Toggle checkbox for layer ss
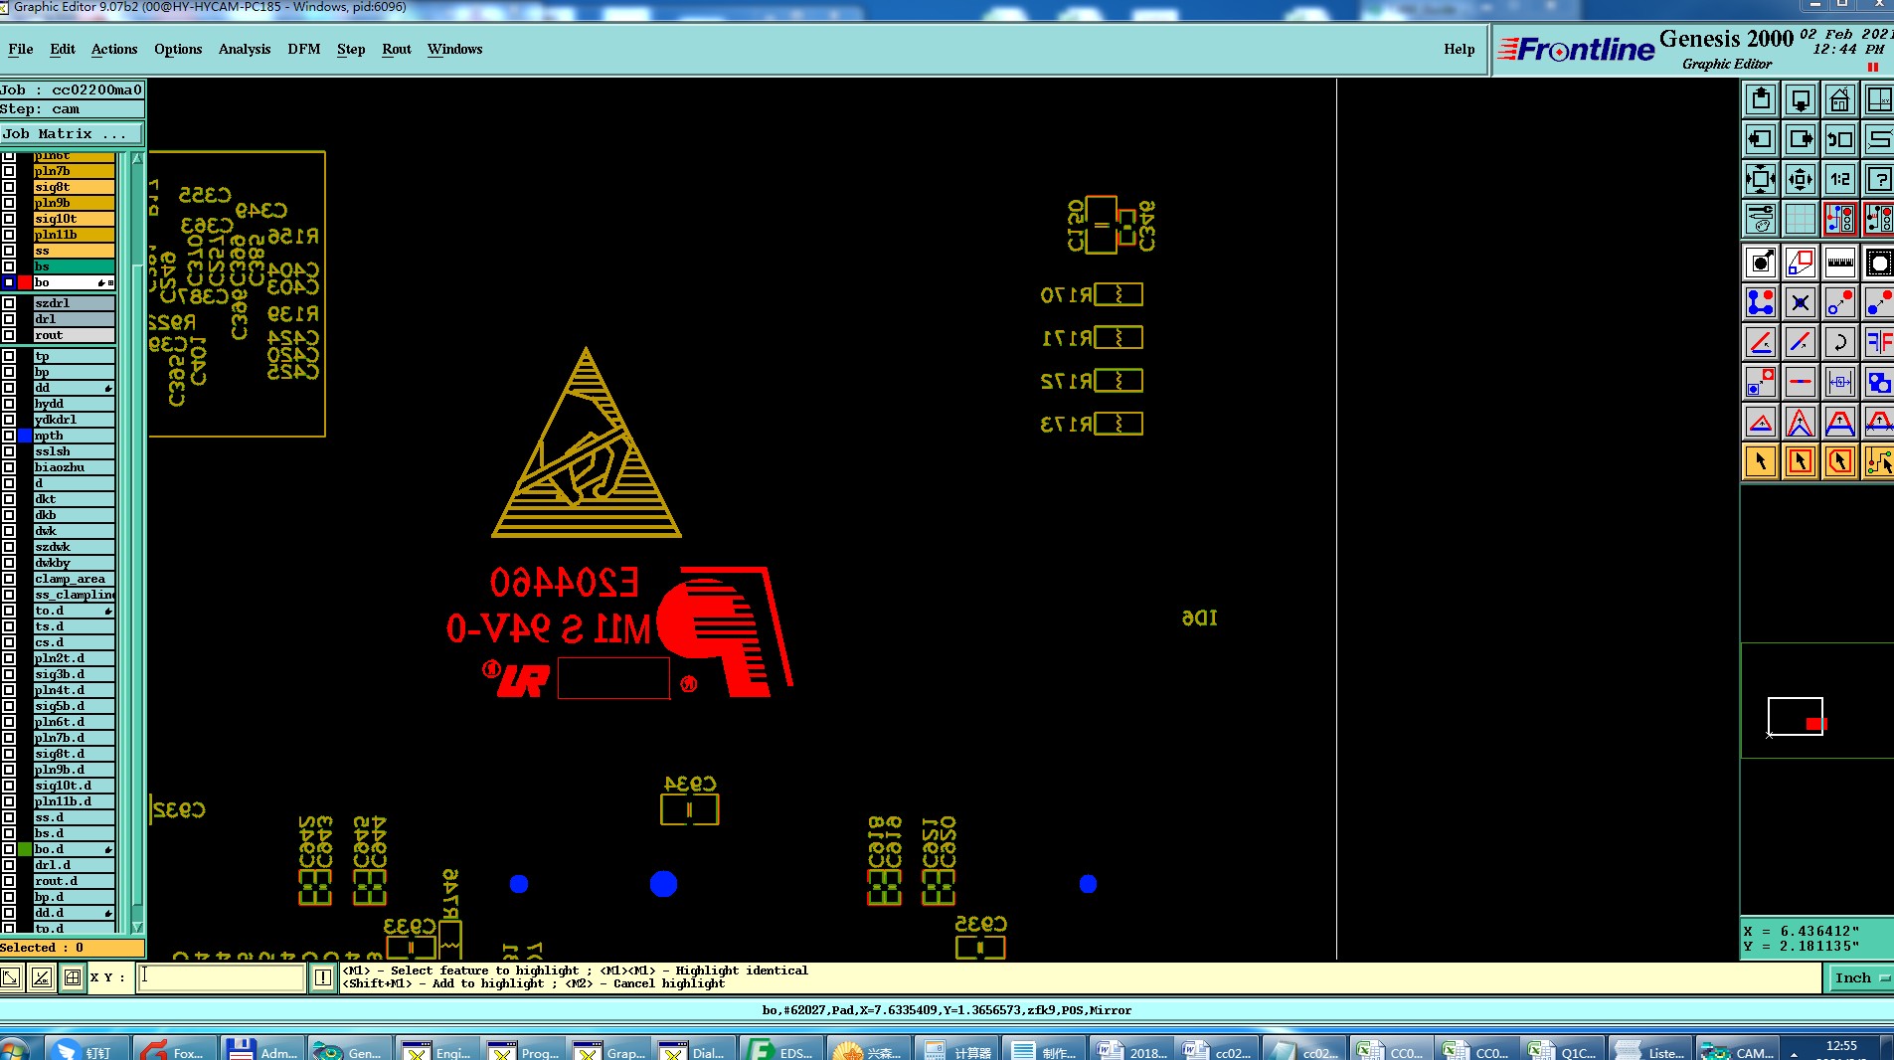The width and height of the screenshot is (1894, 1060). tap(9, 251)
